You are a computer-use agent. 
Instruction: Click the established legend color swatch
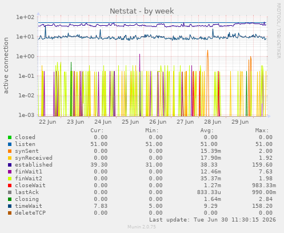[x=10, y=165]
